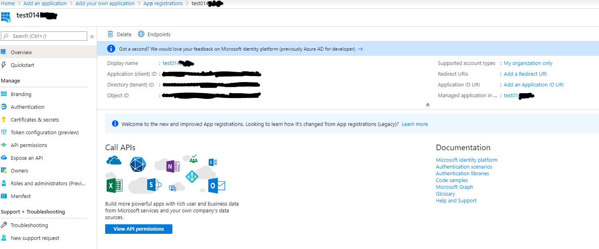Click the Exchange icon under Call APIs
The height and width of the screenshot is (249, 599).
pyautogui.click(x=213, y=162)
